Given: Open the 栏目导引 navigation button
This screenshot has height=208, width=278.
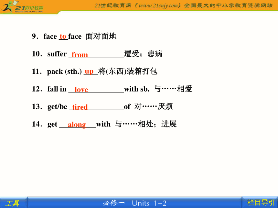Looking at the screenshot, I should coord(261,203).
